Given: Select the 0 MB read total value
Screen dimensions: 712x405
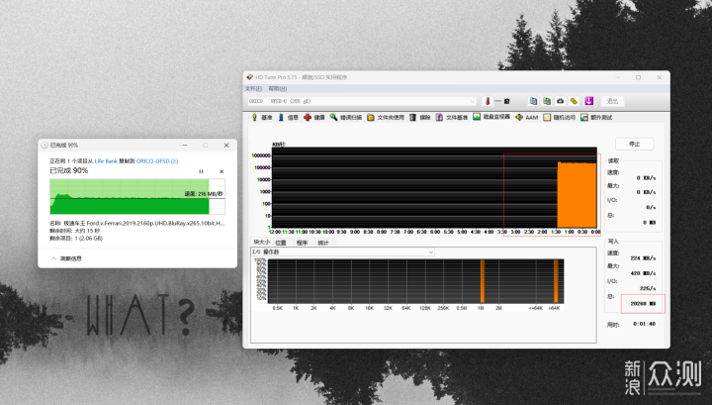Looking at the screenshot, I should point(650,222).
